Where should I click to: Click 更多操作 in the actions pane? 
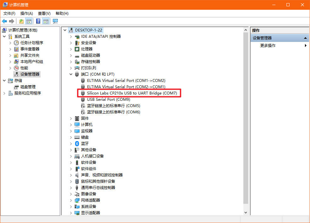[x=268, y=45]
